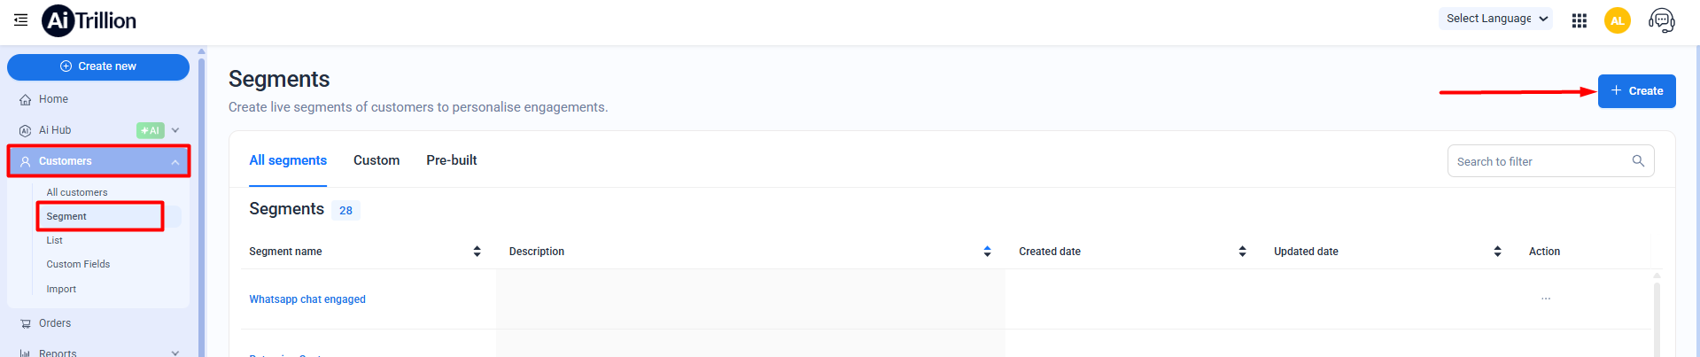Image resolution: width=1700 pixels, height=357 pixels.
Task: Sort by Updated date column
Action: [x=1497, y=252]
